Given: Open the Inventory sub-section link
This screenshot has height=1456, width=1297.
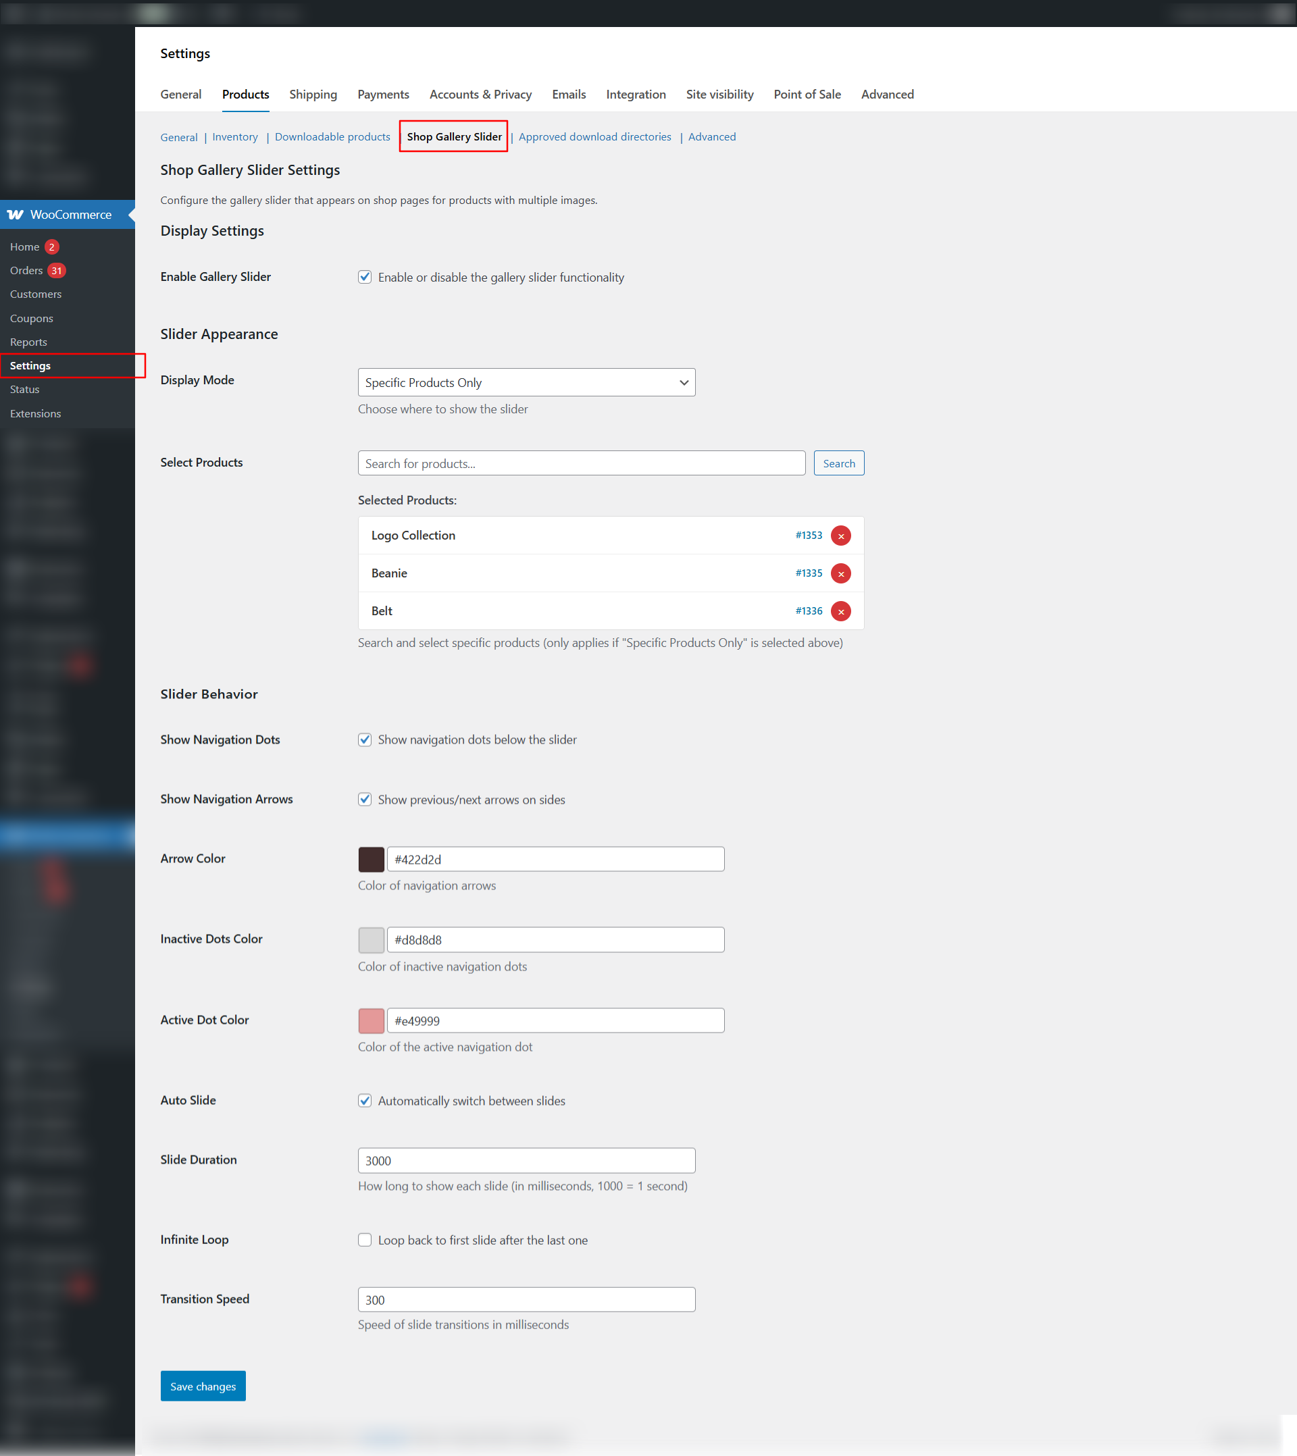Looking at the screenshot, I should coord(234,137).
